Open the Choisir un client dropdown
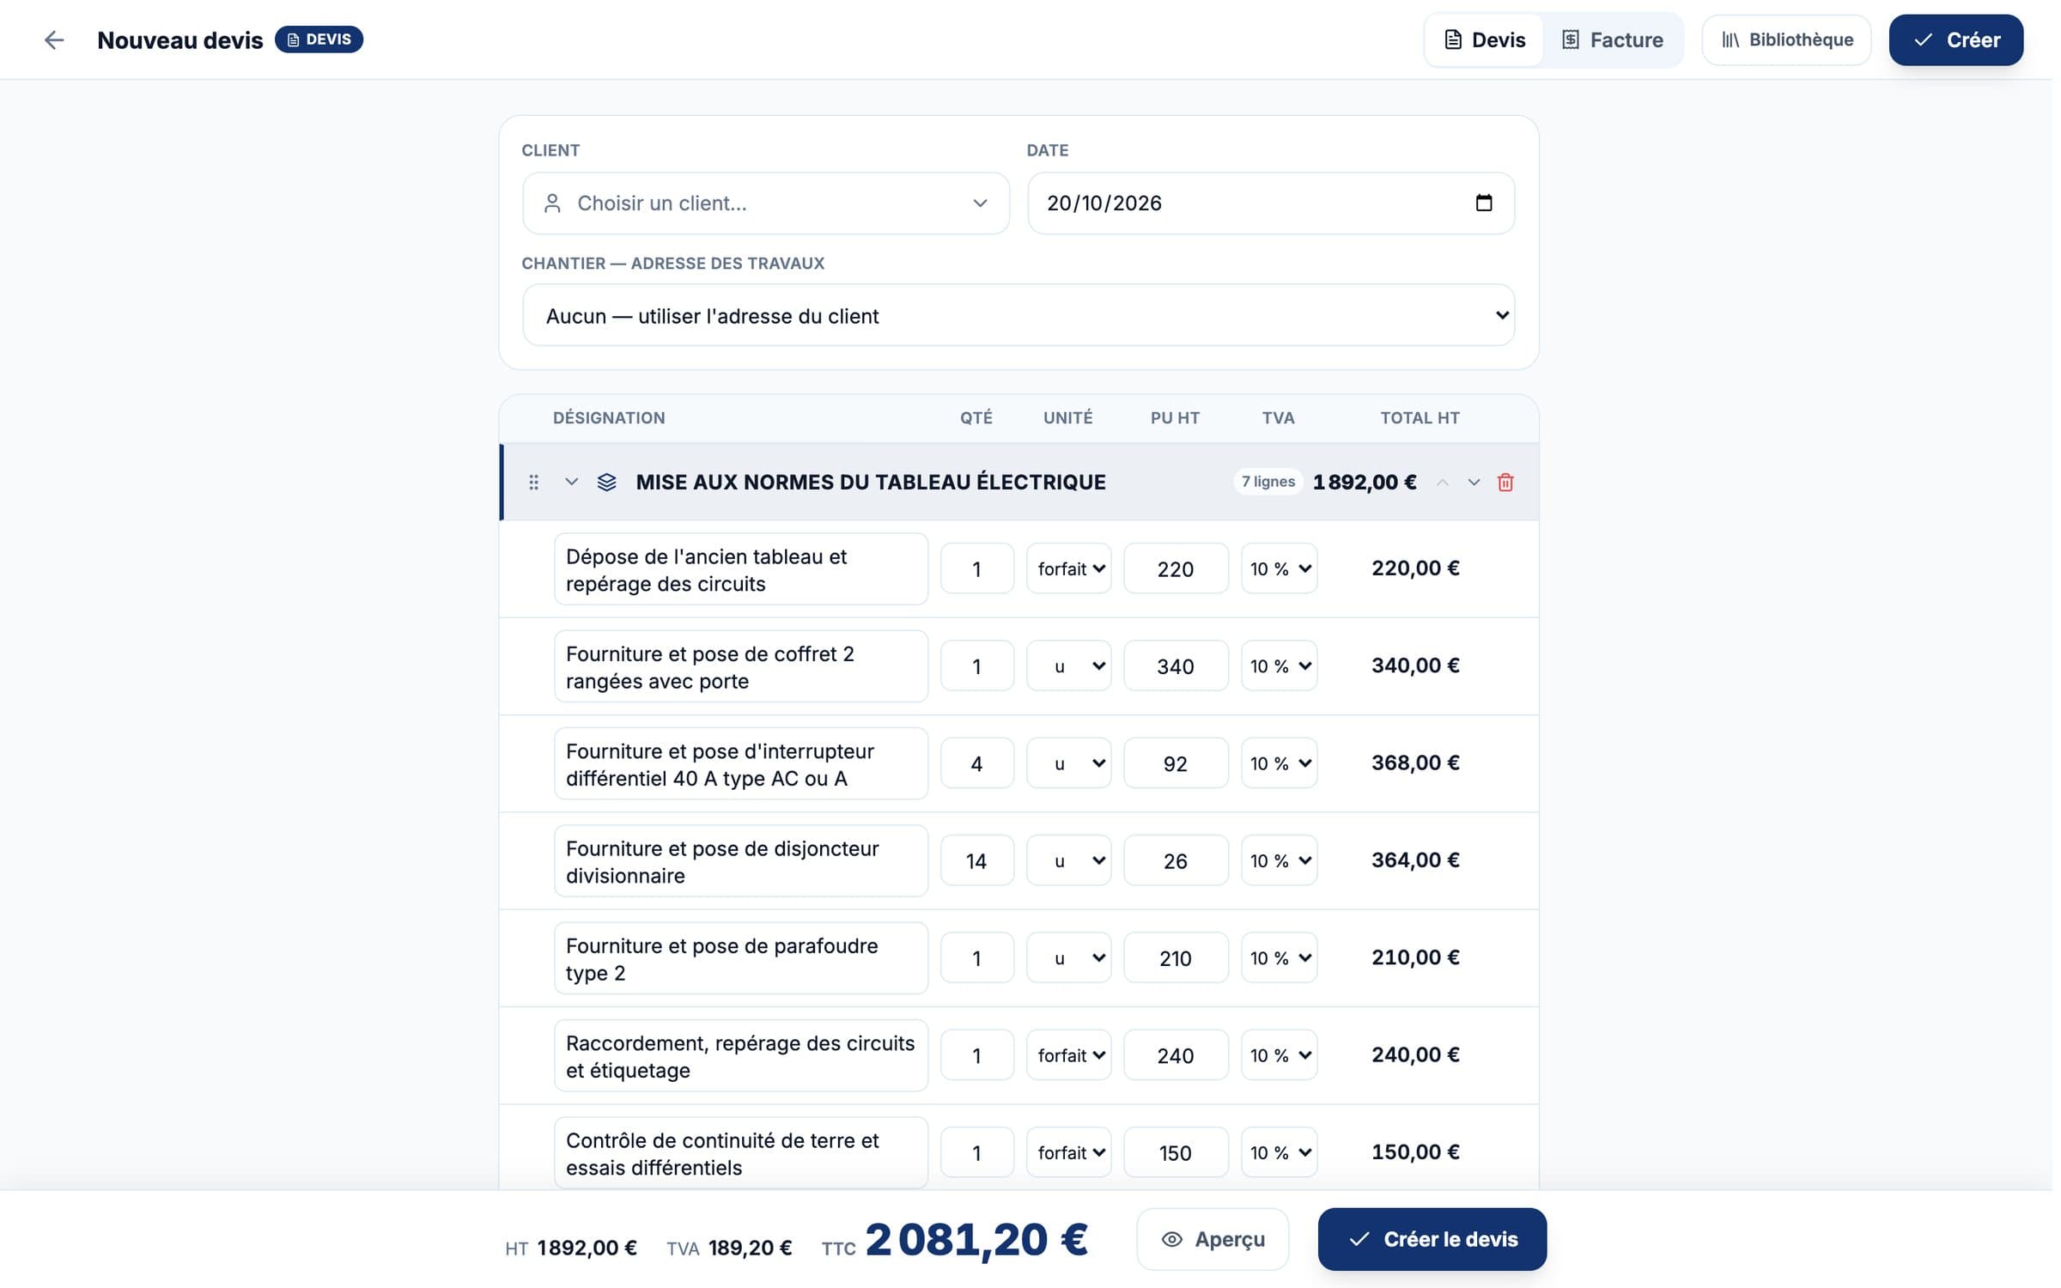The image size is (2061, 1288). coord(767,204)
